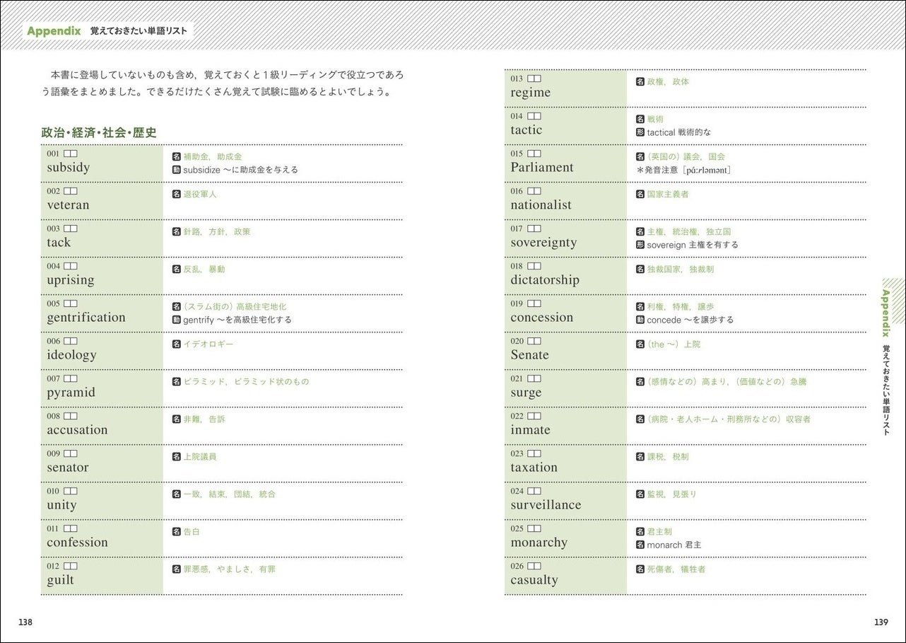
Task: Click the header title 覚えておきたい単語リスト at top
Action: 139,32
